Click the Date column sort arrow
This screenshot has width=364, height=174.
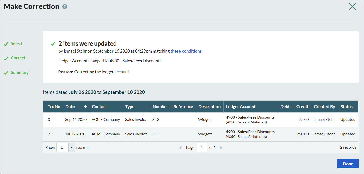click(x=85, y=107)
